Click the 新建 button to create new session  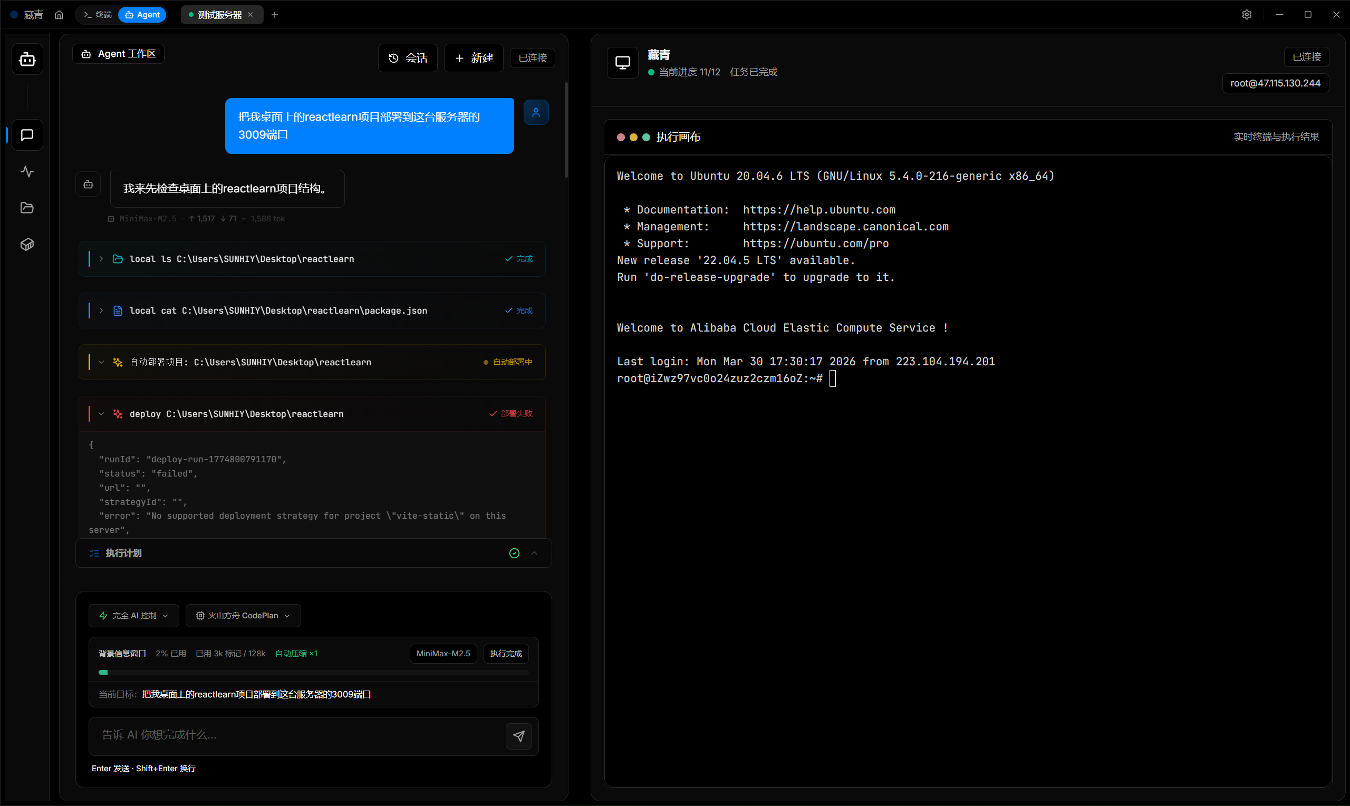pos(473,57)
